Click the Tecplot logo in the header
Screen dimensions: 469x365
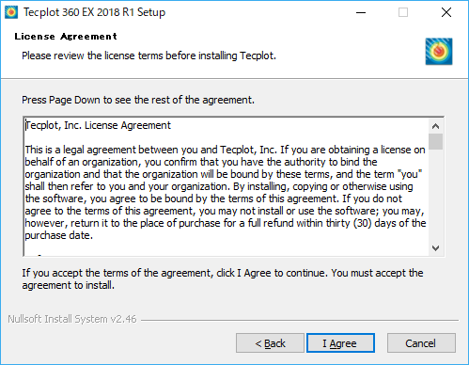coord(439,52)
